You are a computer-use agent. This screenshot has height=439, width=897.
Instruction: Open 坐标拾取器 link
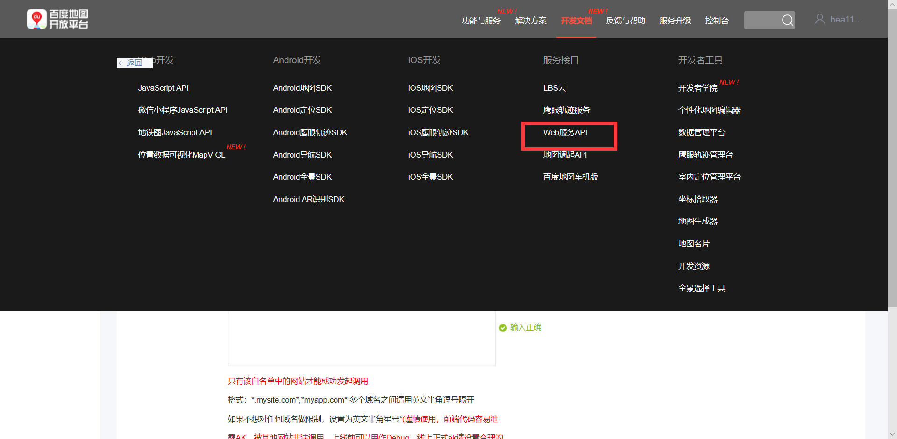click(x=698, y=199)
